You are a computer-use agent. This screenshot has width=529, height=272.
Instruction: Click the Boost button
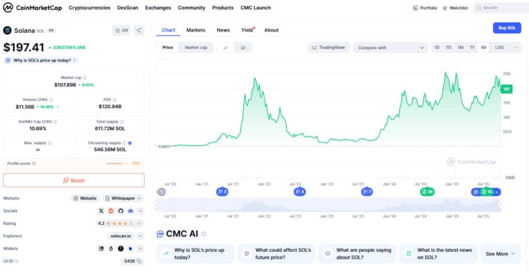tap(74, 180)
